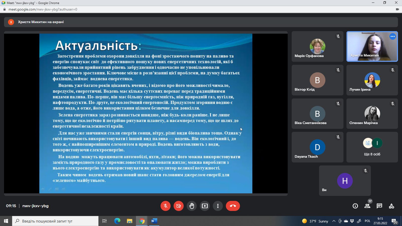Raise hand in the meeting

pos(192,206)
